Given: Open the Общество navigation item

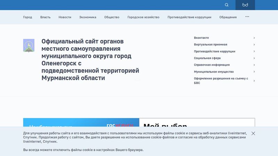Looking at the screenshot, I should click(x=112, y=17).
